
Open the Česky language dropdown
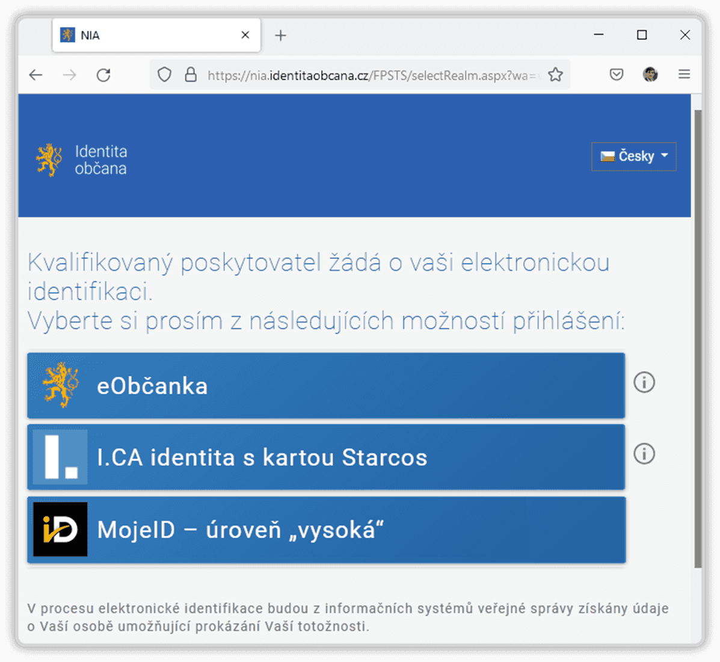tap(633, 156)
